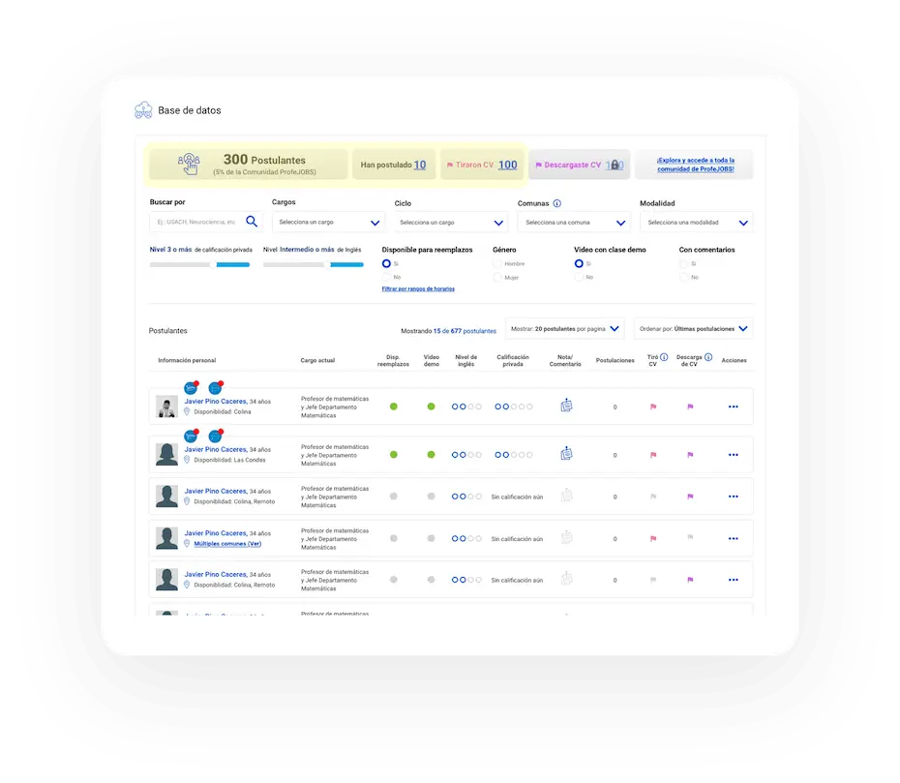Click Información personal column header
Viewport: 900px width, 783px height.
[187, 360]
